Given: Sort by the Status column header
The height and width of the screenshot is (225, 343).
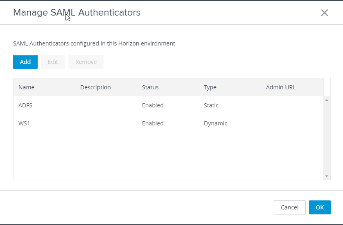Looking at the screenshot, I should click(150, 87).
